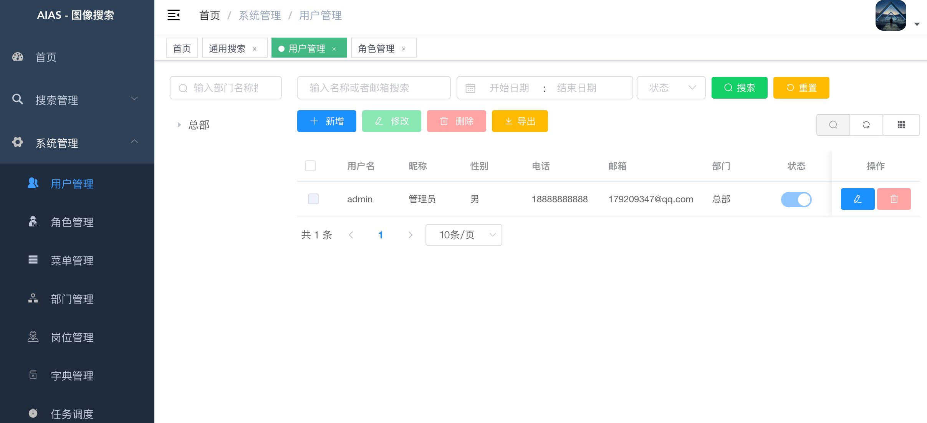
Task: Click the sidebar collapse hamburger icon
Action: (174, 15)
